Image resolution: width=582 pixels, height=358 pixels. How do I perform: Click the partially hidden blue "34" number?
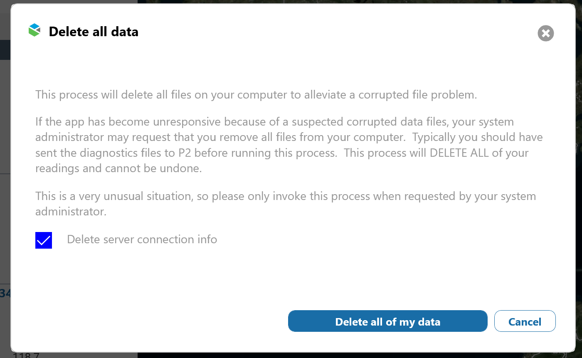[x=5, y=294]
